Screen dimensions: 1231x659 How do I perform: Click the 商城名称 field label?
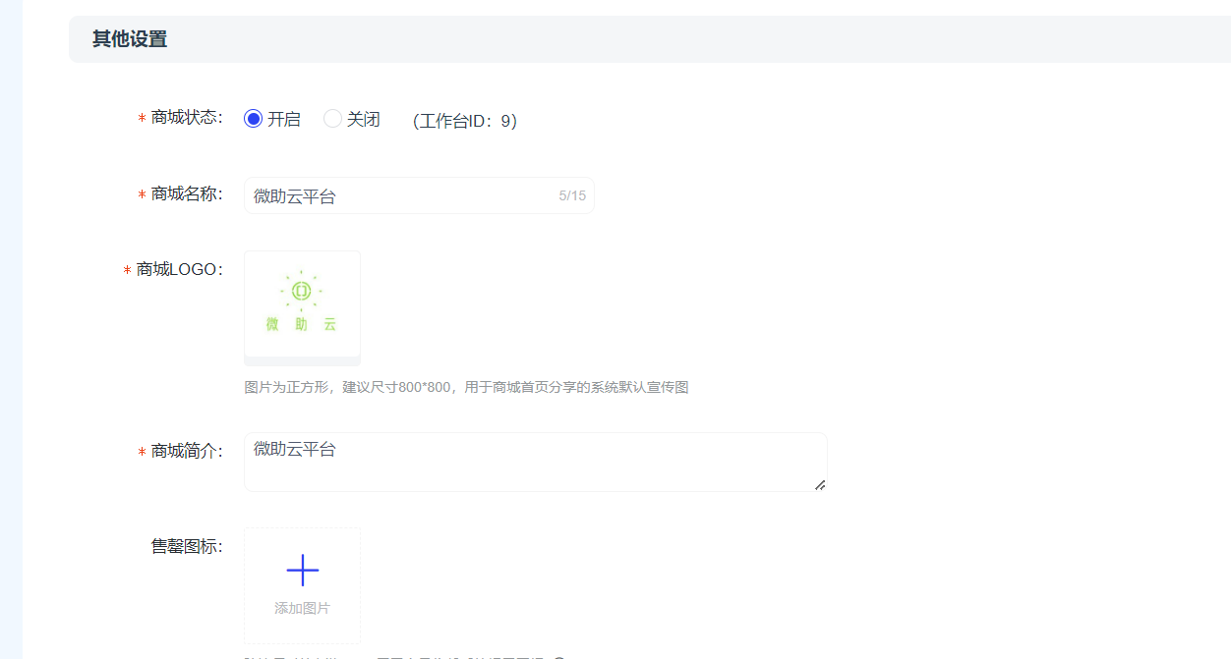(x=186, y=194)
